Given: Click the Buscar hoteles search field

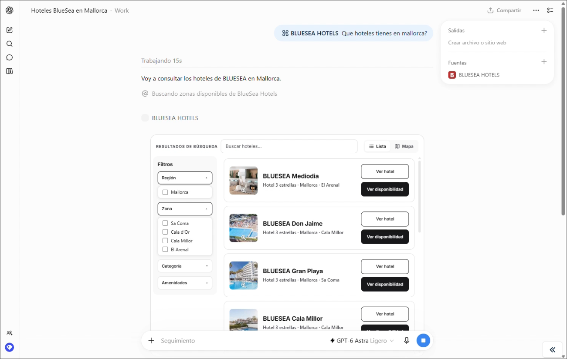Looking at the screenshot, I should pyautogui.click(x=289, y=146).
